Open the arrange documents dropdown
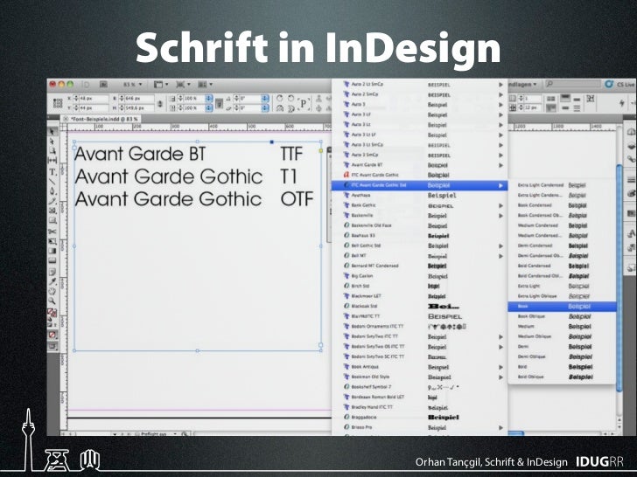 (x=205, y=85)
